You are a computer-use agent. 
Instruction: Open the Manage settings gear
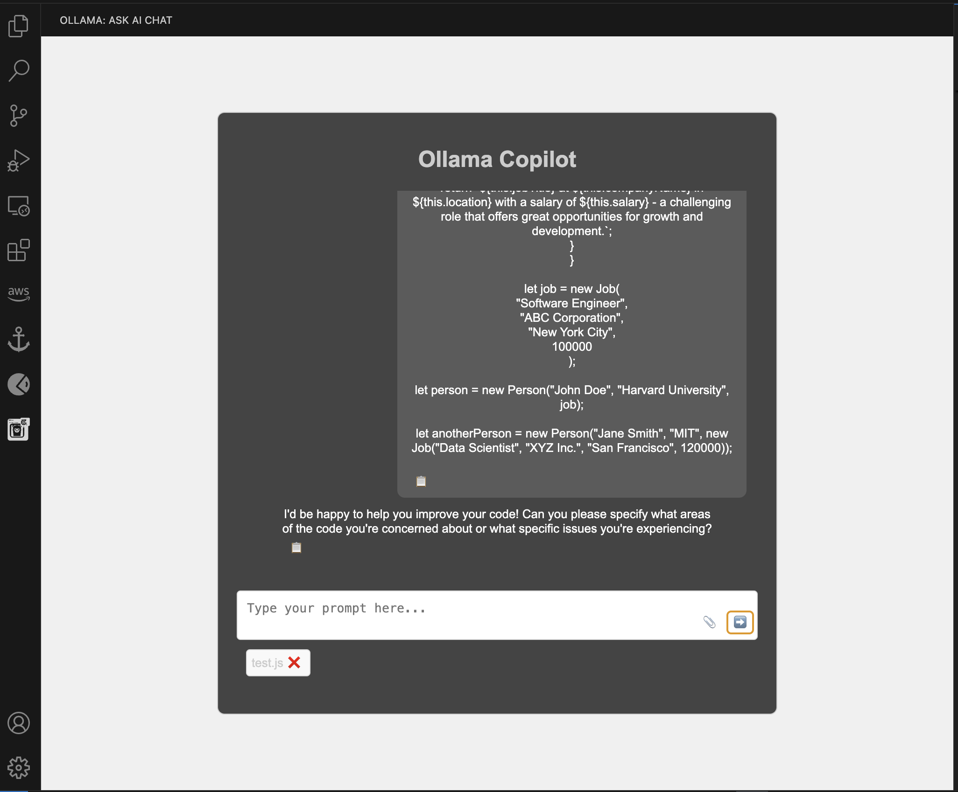(19, 768)
